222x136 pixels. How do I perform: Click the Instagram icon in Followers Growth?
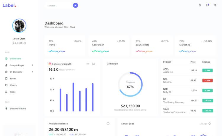click(x=50, y=64)
